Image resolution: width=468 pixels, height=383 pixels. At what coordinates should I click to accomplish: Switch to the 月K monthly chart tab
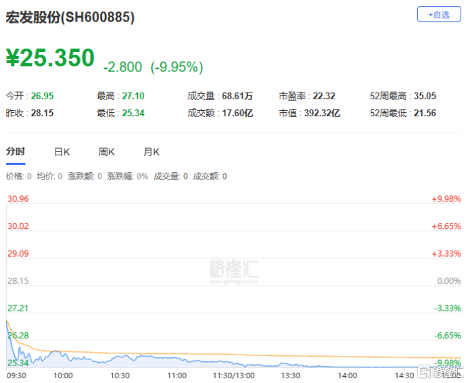point(151,152)
